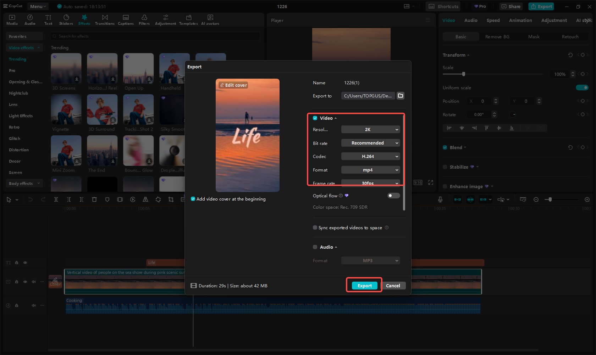596x355 pixels.
Task: Click the Templates icon in the toolbar
Action: tap(188, 19)
